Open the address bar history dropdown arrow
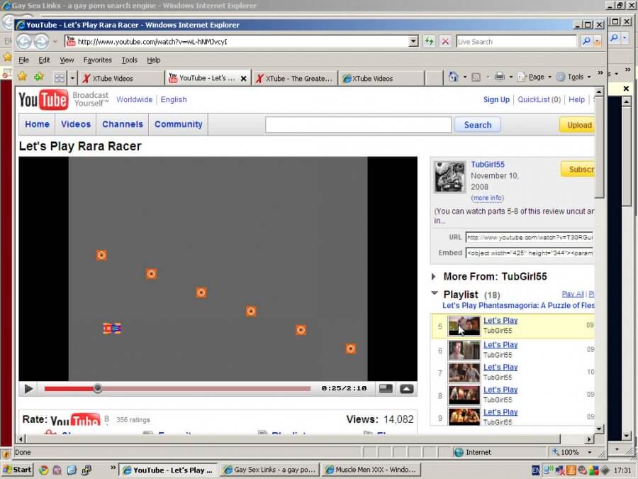The image size is (638, 479). coord(413,42)
